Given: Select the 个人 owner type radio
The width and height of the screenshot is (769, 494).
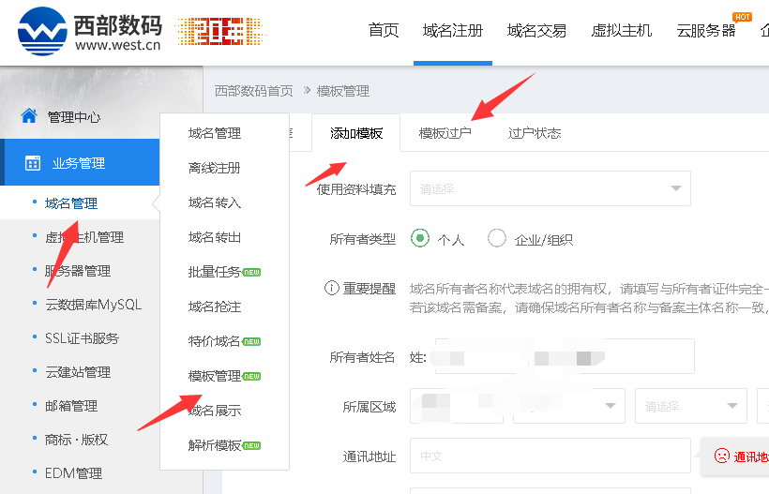Looking at the screenshot, I should 420,239.
